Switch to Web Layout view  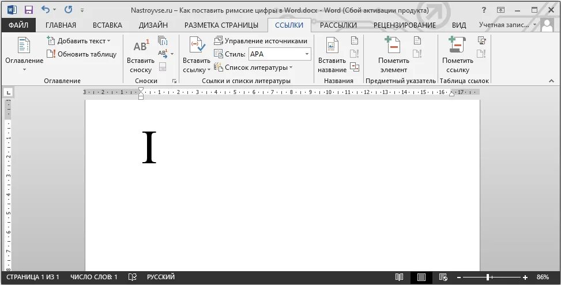(x=443, y=277)
